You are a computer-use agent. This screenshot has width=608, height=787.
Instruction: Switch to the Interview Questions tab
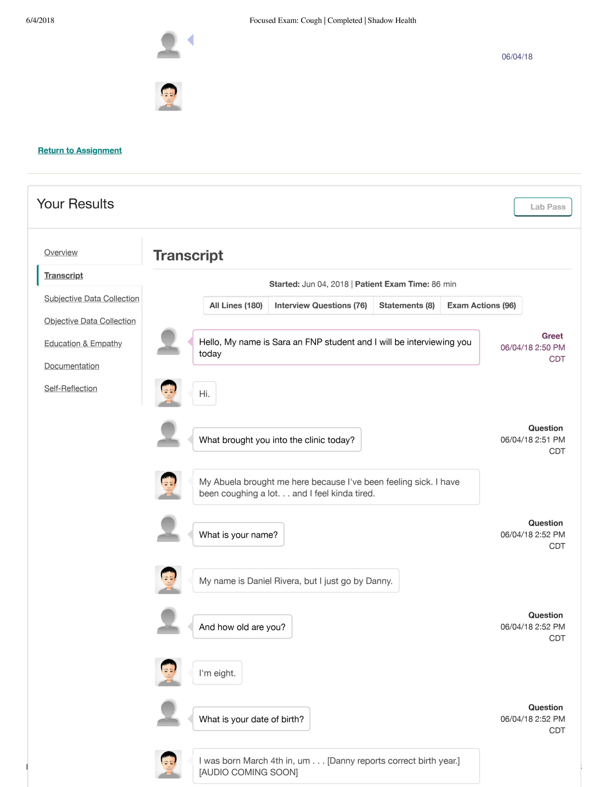pyautogui.click(x=320, y=305)
